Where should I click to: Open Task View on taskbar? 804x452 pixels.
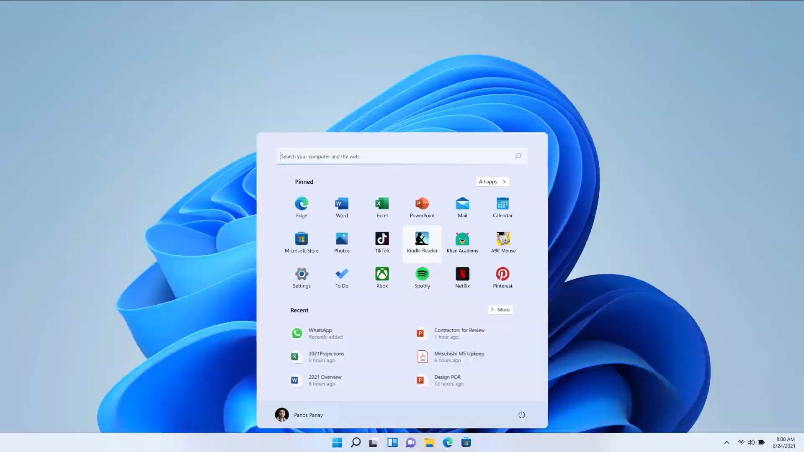(373, 443)
